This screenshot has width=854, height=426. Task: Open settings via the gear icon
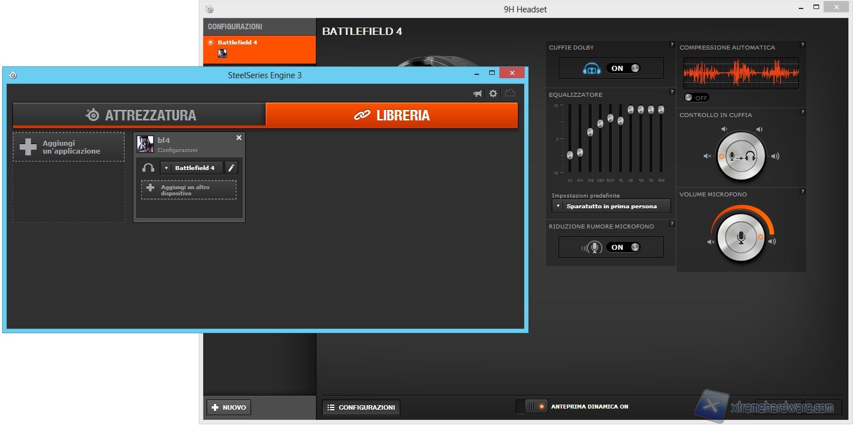point(493,94)
